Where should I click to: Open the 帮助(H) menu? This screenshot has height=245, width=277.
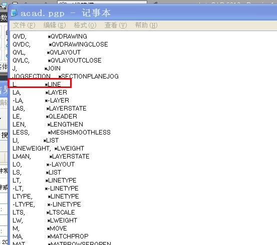coord(146,25)
